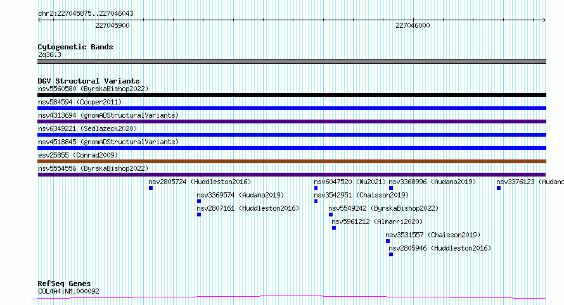Open the nsv5560580 (ByrskaBishop2022) label
564x305 pixels.
pos(93,89)
